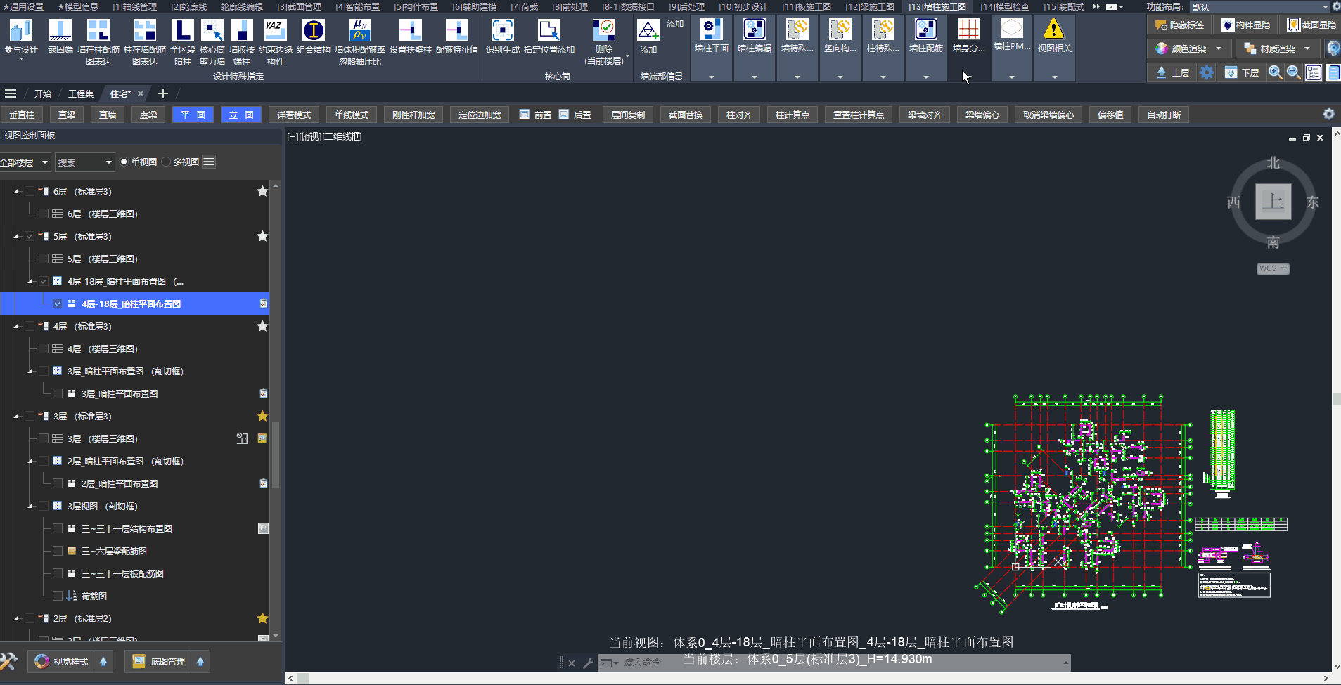Viewport: 1341px width, 685px height.
Task: Click the 层间复制 button
Action: tap(627, 115)
